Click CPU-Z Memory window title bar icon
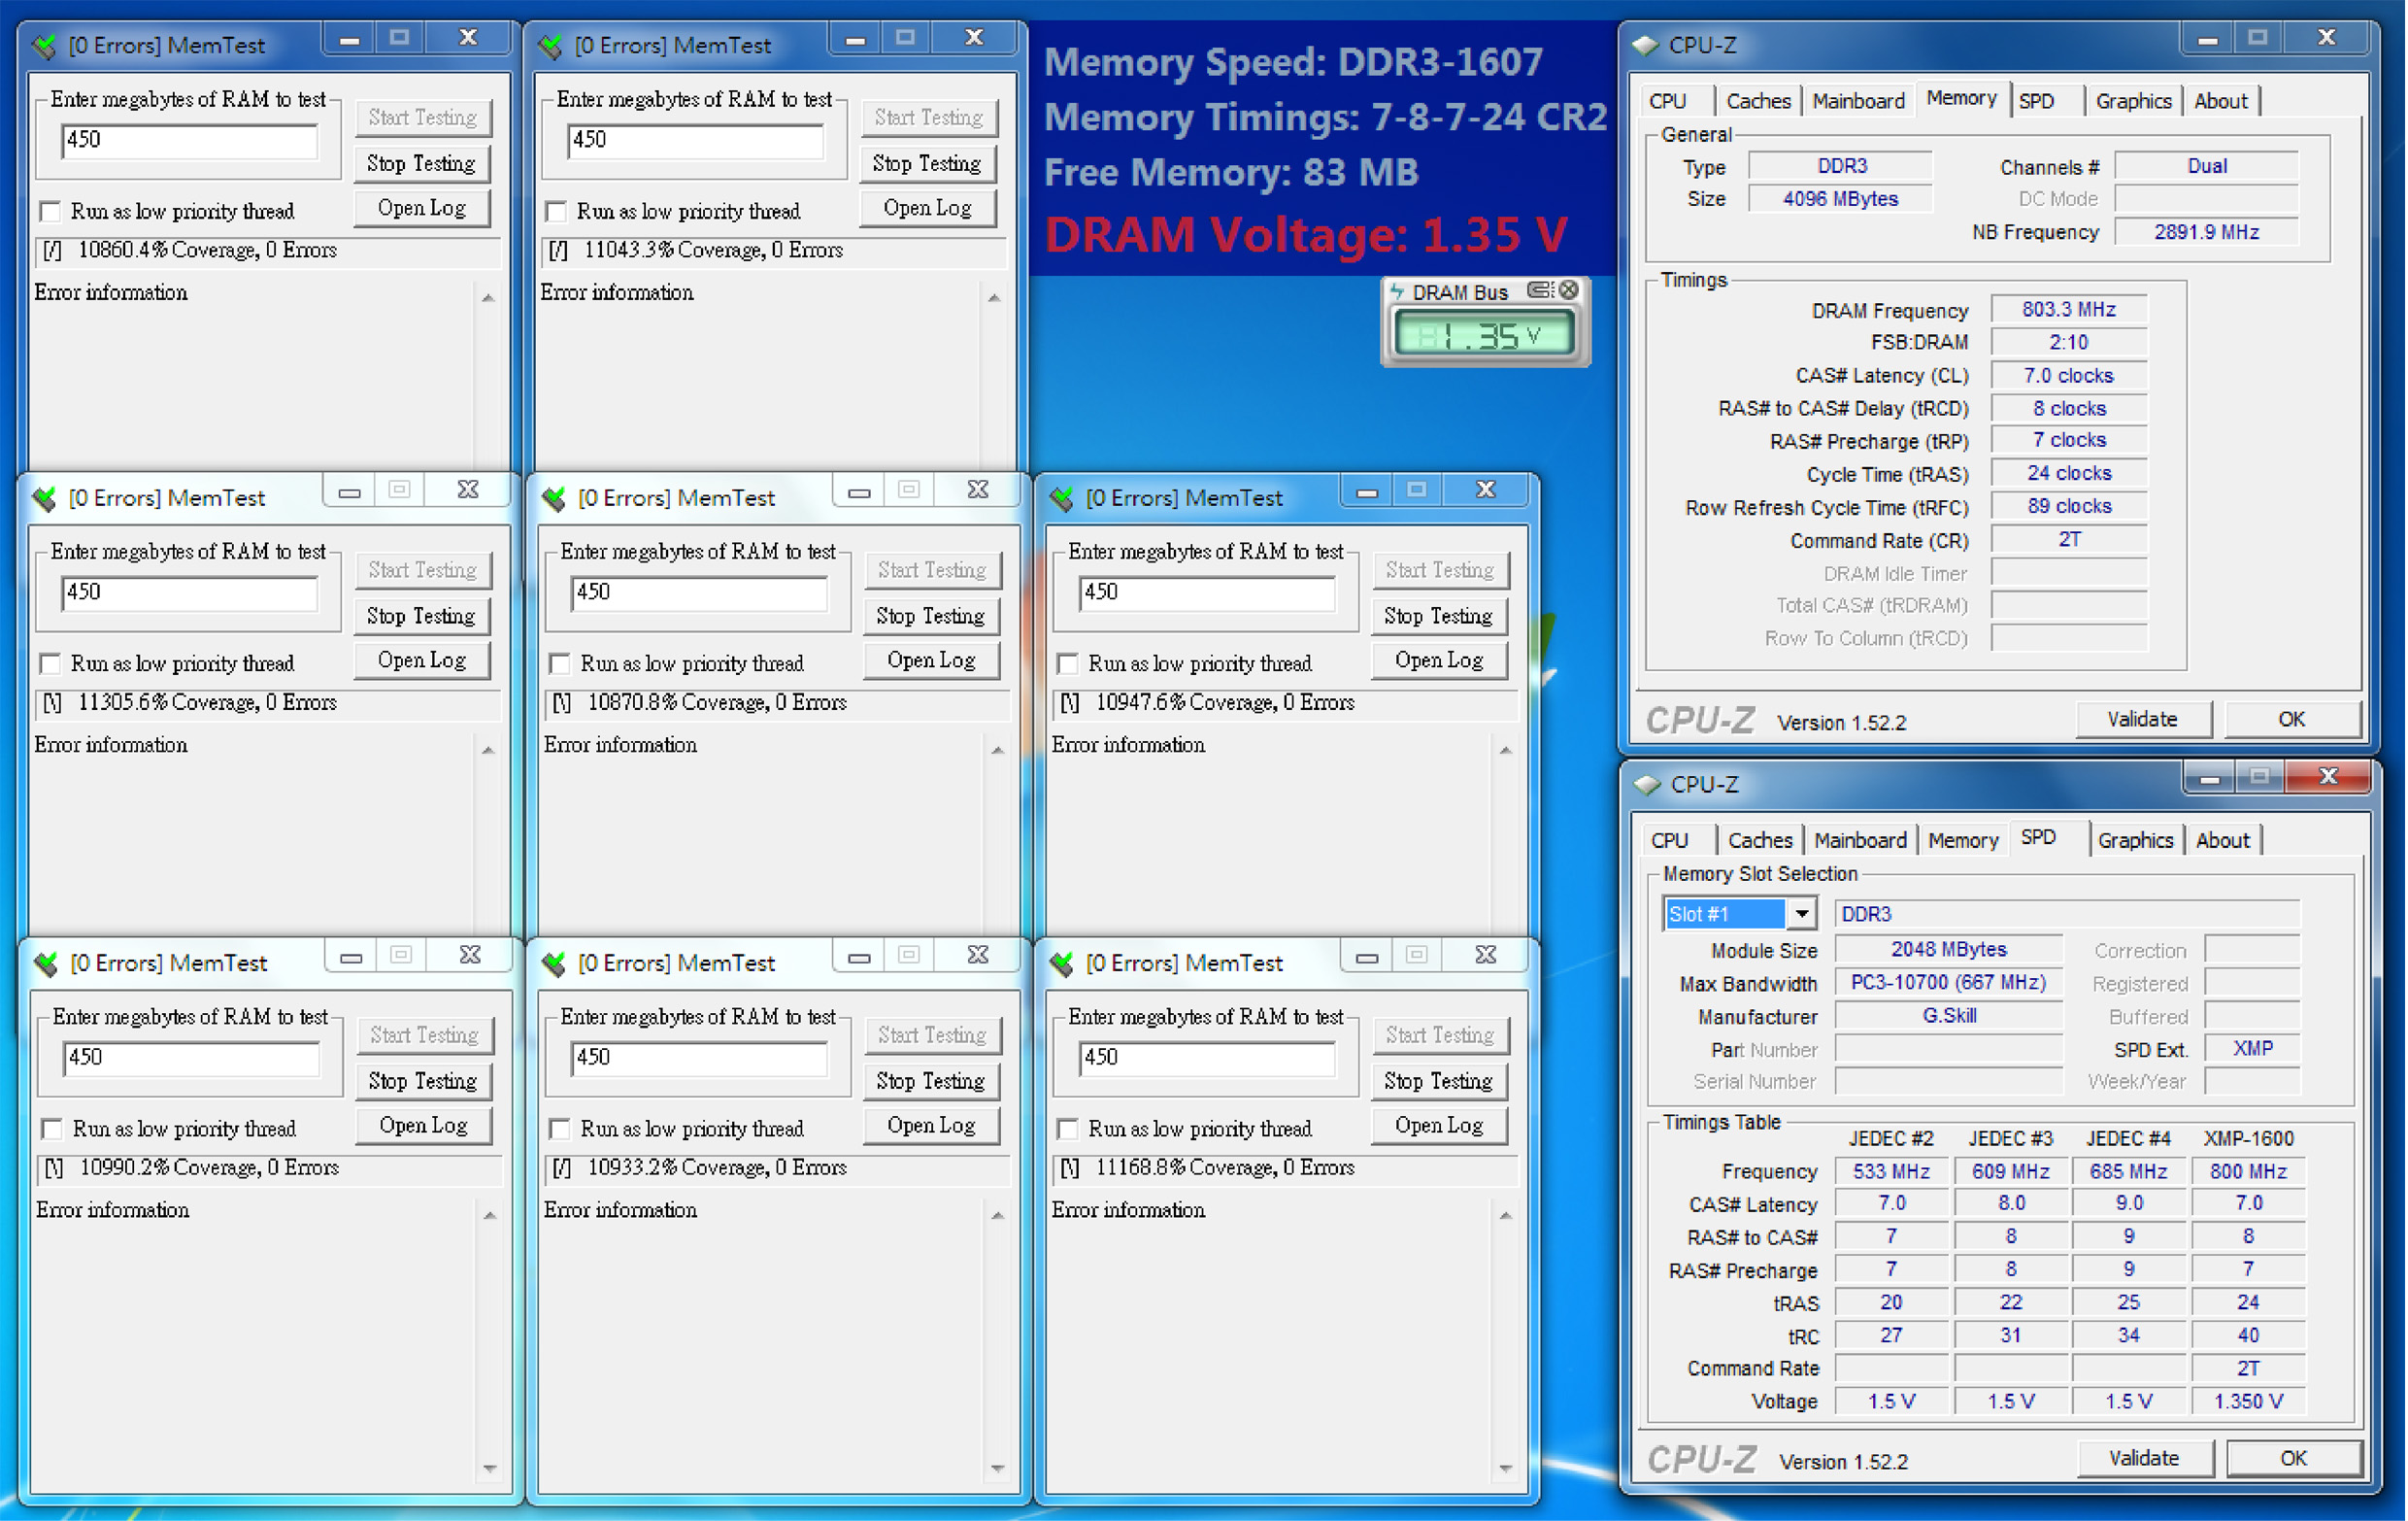The image size is (2408, 1521). tap(1645, 45)
